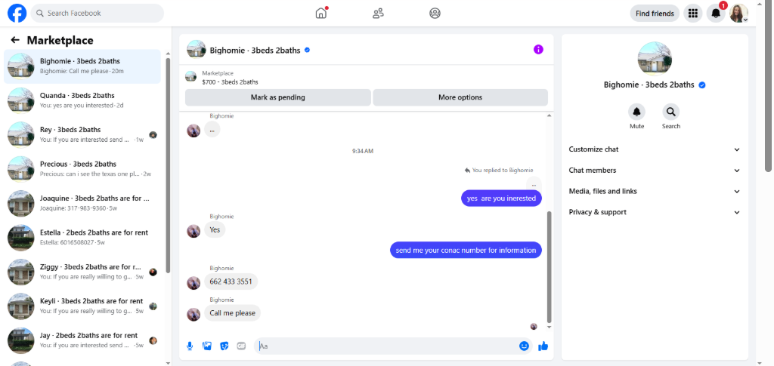Open the Ziggy conversation in the list
This screenshot has height=366, width=774.
tap(82, 272)
